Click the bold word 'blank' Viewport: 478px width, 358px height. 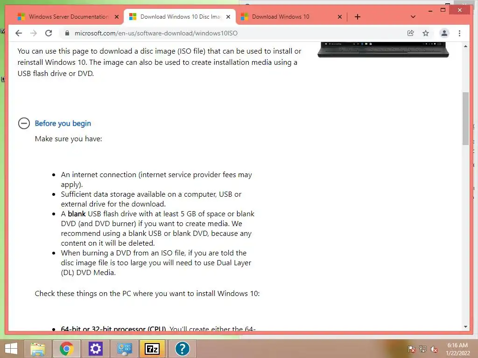pyautogui.click(x=77, y=213)
